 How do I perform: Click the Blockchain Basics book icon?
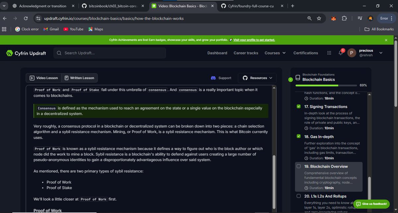298,78
